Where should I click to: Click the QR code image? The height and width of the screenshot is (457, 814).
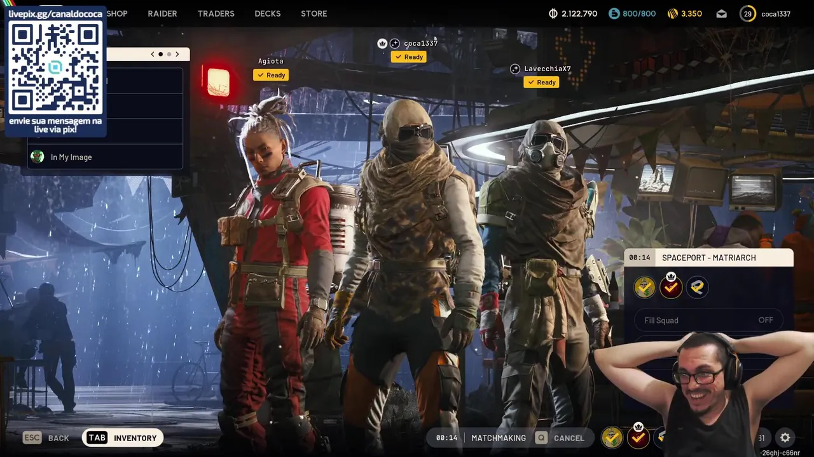(x=55, y=67)
